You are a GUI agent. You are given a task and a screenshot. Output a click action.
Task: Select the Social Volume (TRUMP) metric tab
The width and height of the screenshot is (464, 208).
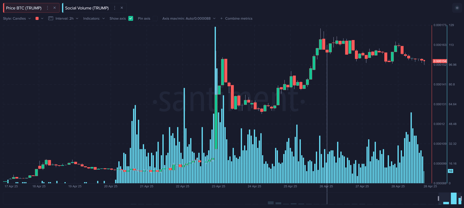click(87, 8)
